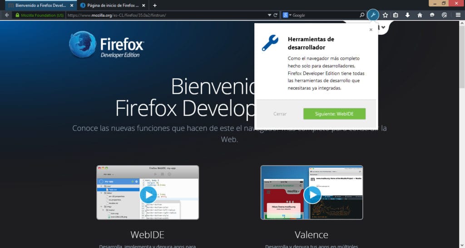Bookmark this page with the star icon

[385, 15]
